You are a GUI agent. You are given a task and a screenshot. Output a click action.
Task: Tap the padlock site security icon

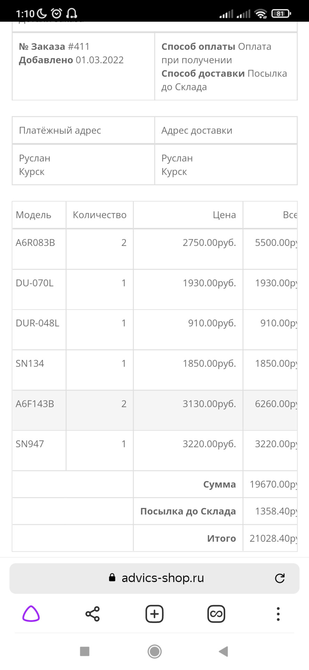[112, 578]
